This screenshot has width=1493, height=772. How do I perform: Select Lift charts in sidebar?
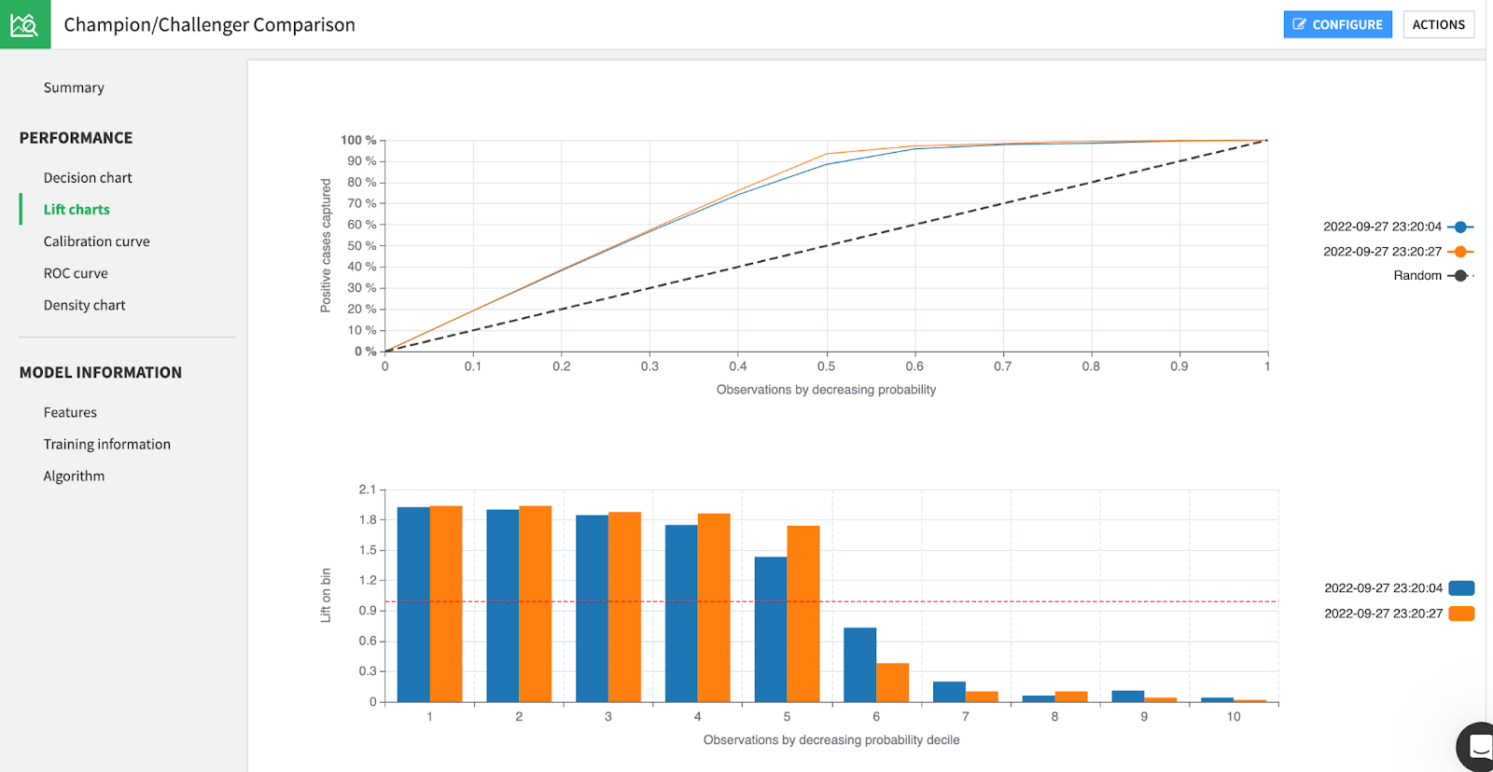[77, 210]
